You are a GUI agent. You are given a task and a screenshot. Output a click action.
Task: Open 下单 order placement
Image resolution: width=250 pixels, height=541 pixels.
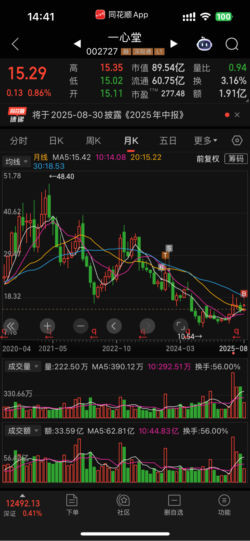pos(72,505)
